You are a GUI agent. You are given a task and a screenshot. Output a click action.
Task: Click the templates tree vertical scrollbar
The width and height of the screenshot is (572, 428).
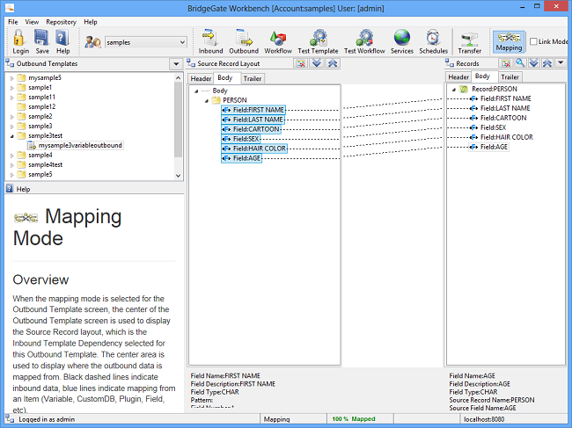coord(178,120)
